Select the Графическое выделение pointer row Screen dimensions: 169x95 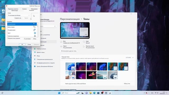coord(22,36)
